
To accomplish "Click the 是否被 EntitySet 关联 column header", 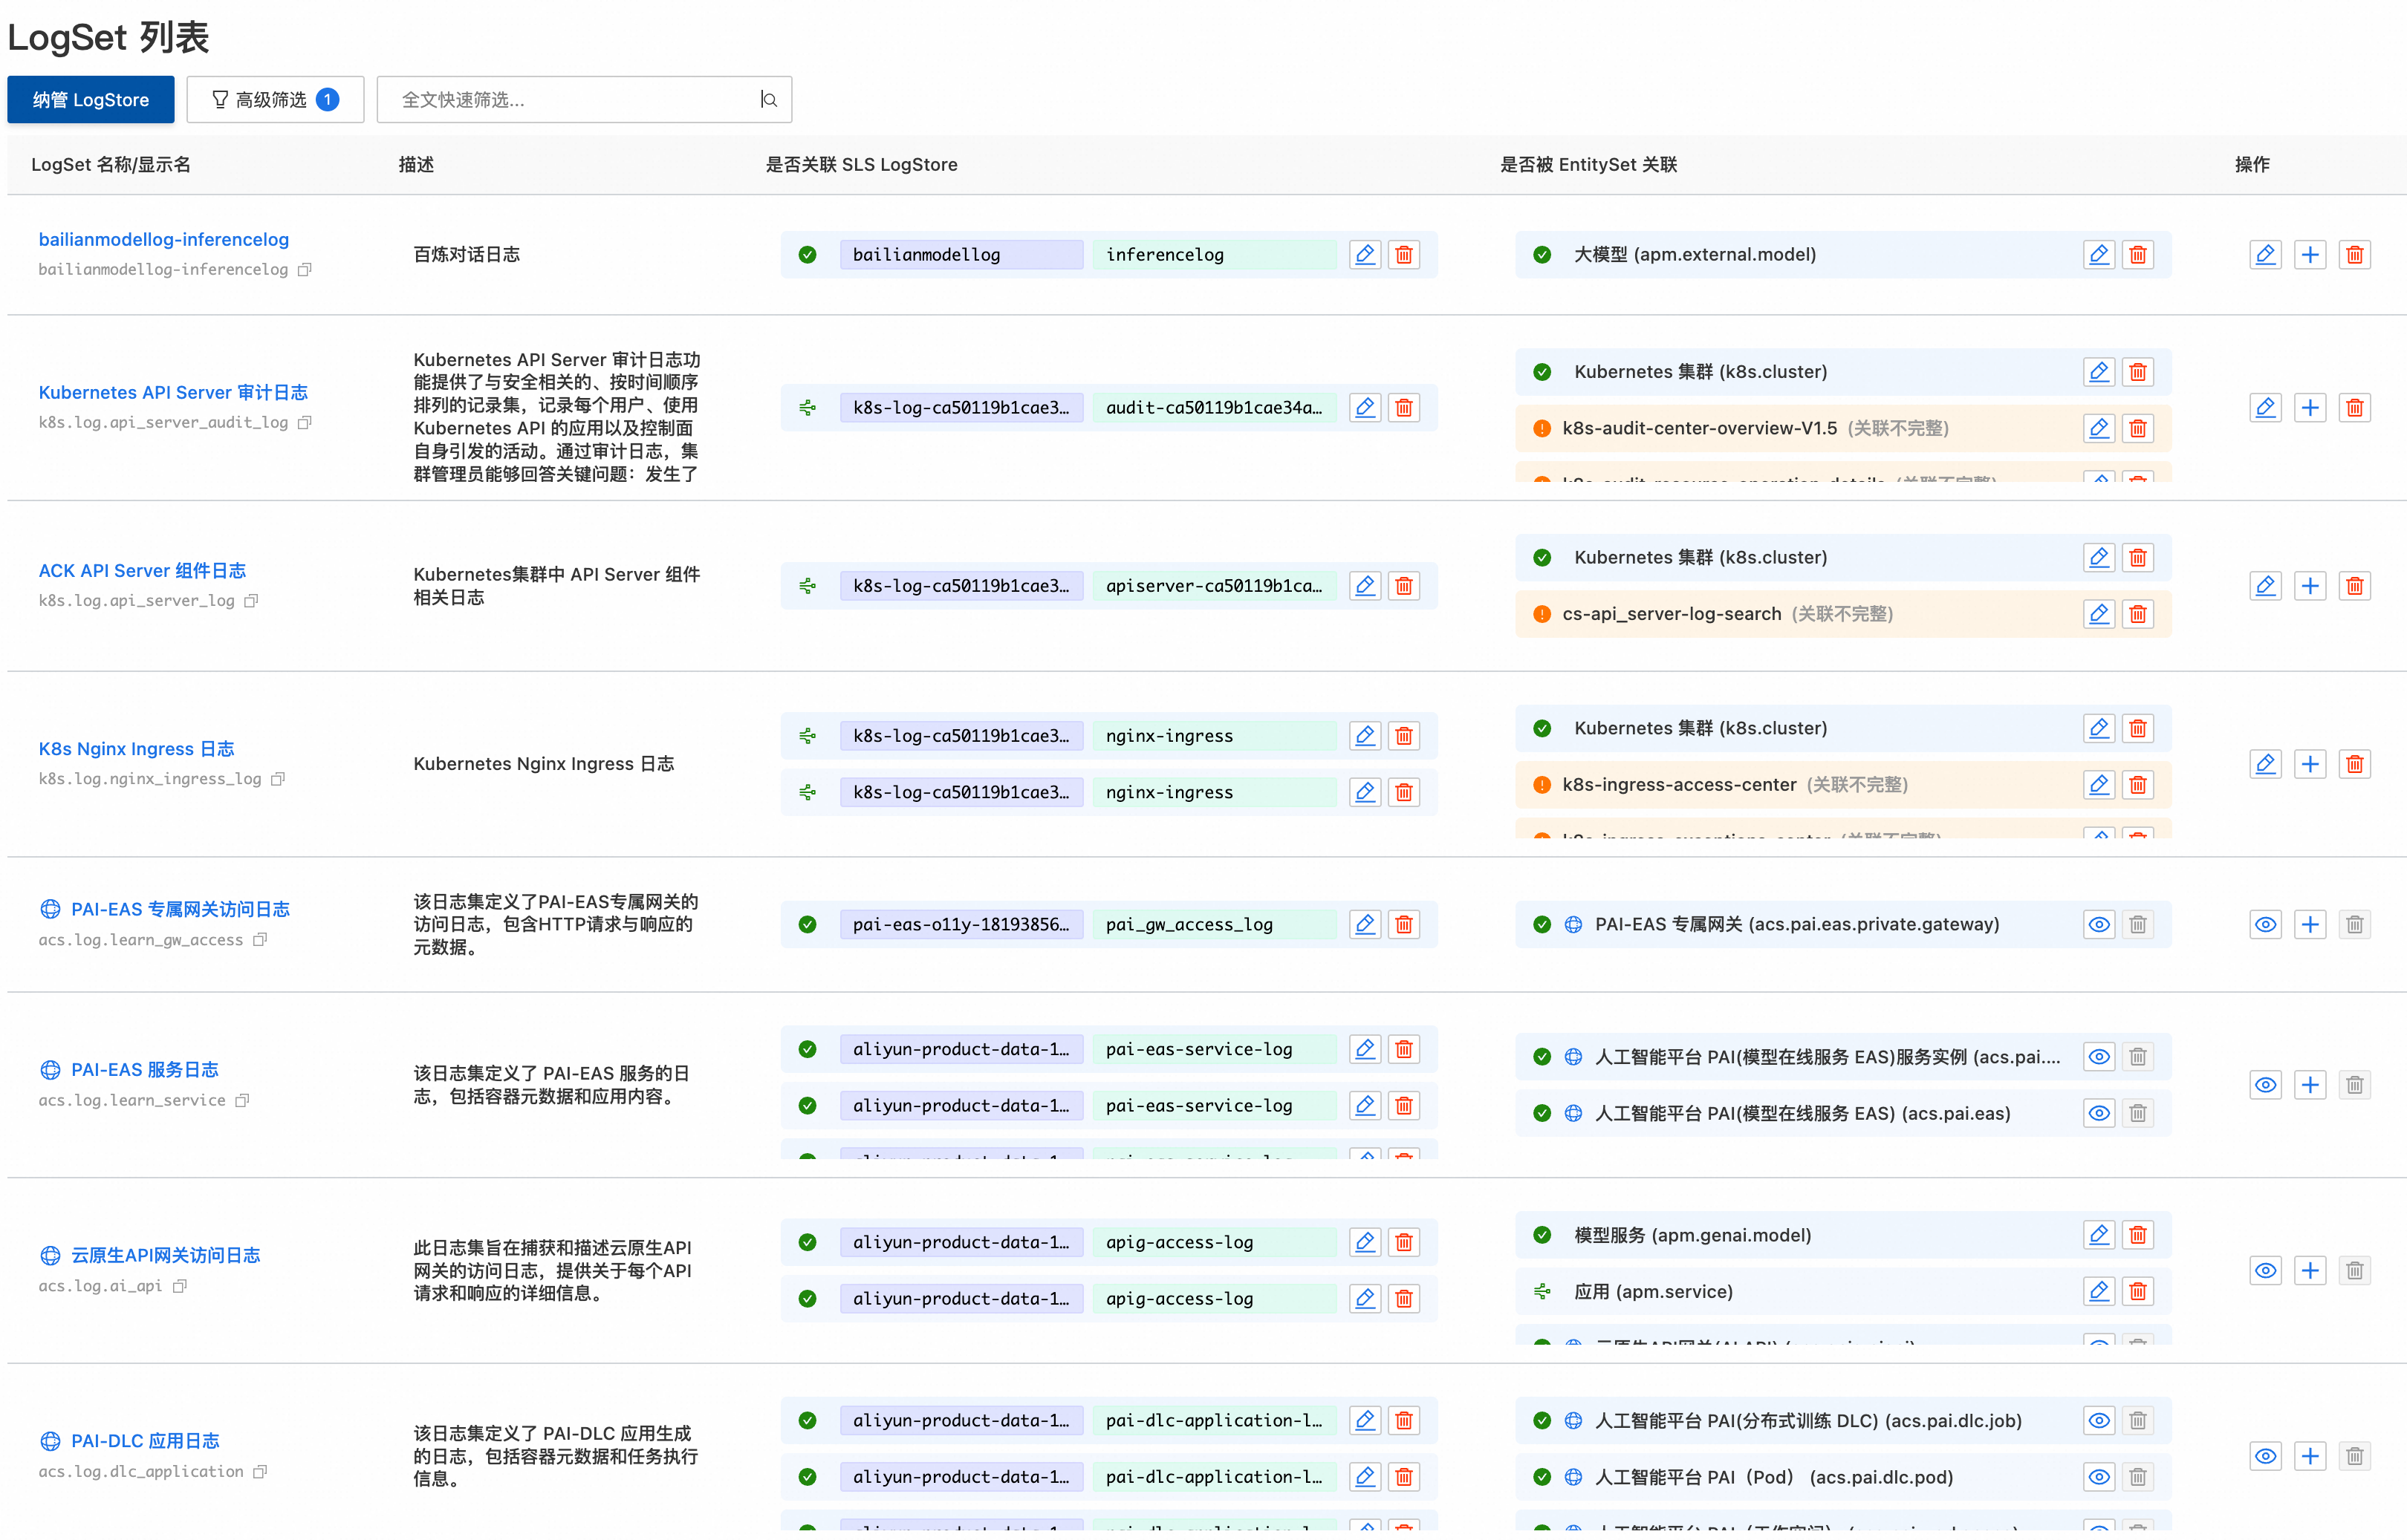I will click(1588, 165).
